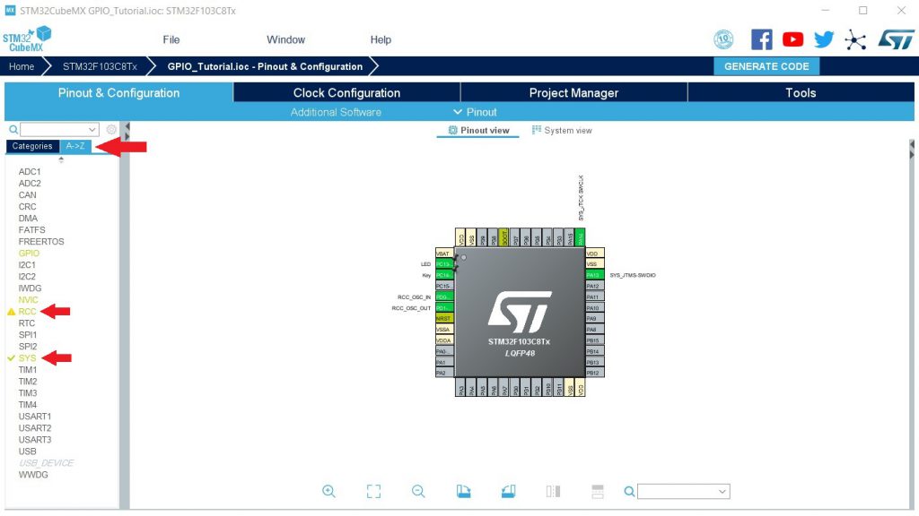Enable the RCC peripheral in the sidebar
The width and height of the screenshot is (919, 516).
point(27,311)
